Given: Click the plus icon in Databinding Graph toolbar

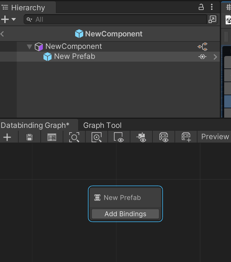Looking at the screenshot, I should tap(7, 137).
